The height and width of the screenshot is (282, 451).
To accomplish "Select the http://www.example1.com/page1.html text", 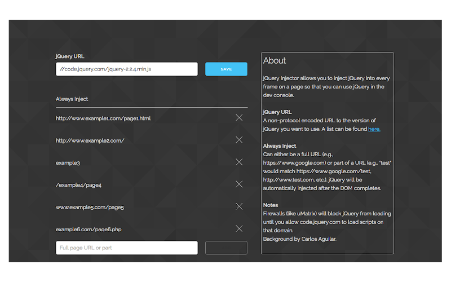I will 103,118.
